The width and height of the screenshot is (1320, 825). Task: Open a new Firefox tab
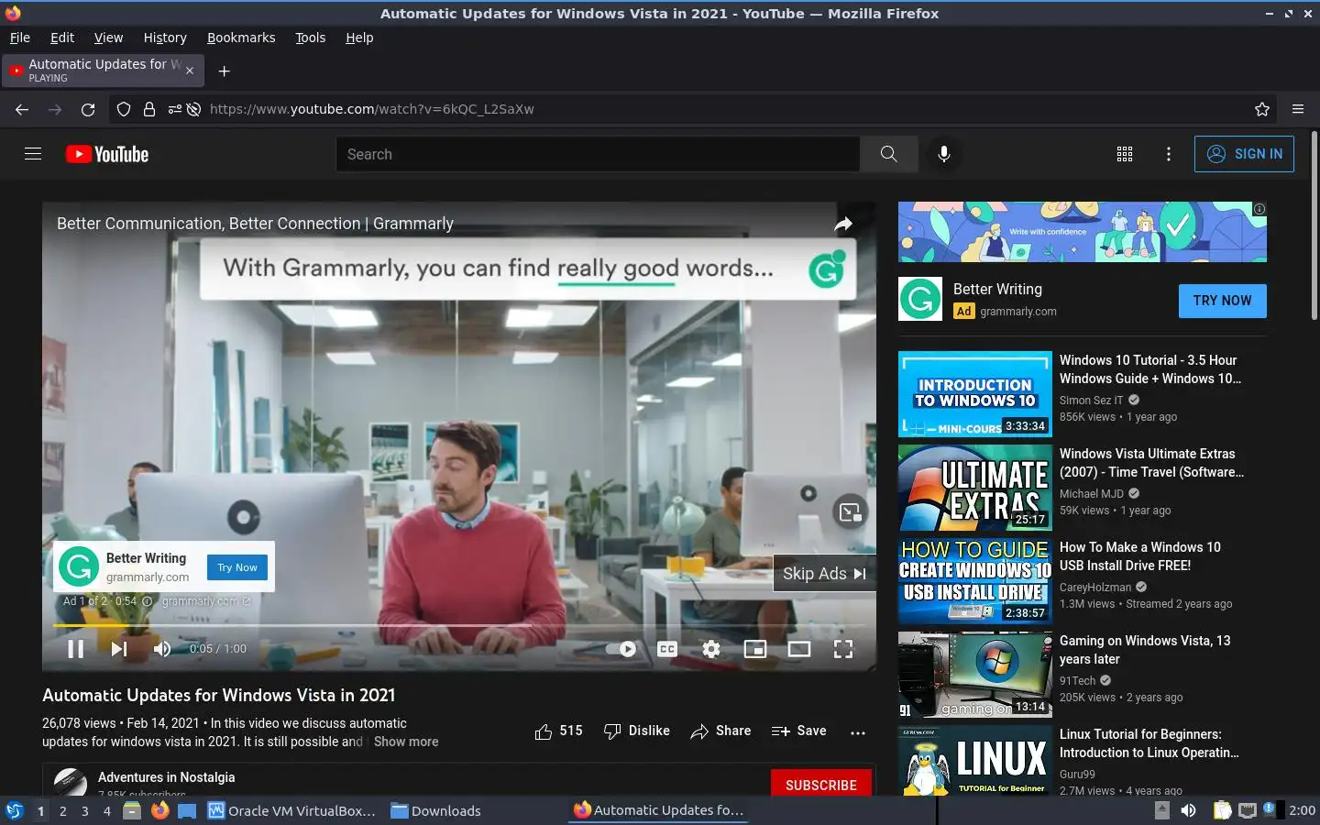[224, 71]
